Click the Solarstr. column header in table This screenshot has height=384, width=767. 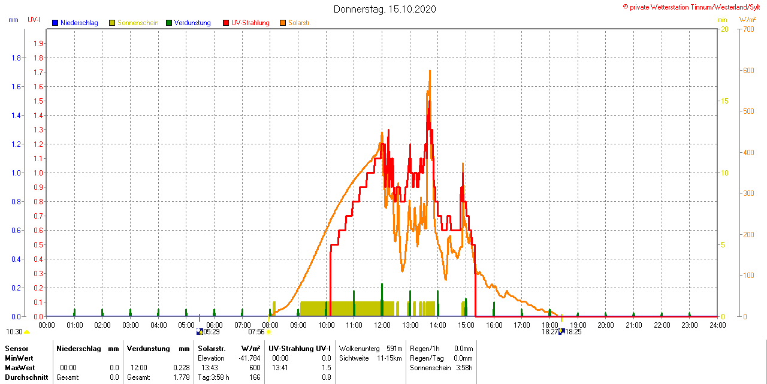pyautogui.click(x=212, y=348)
